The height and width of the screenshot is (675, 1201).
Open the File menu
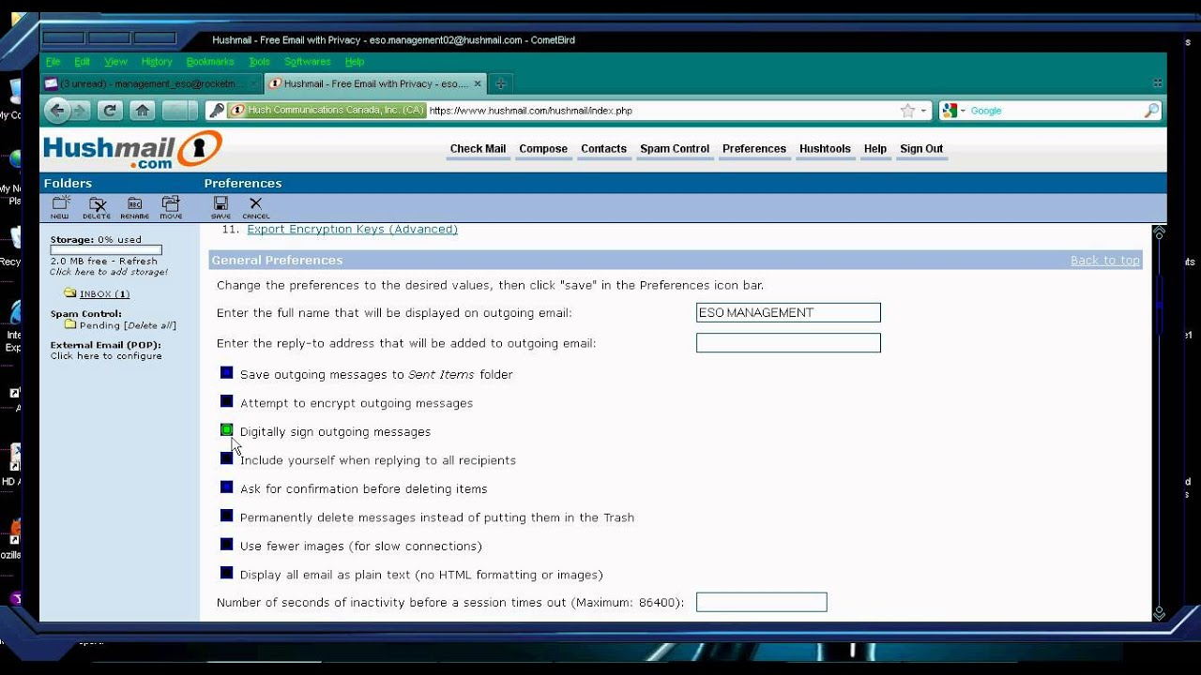pos(53,62)
